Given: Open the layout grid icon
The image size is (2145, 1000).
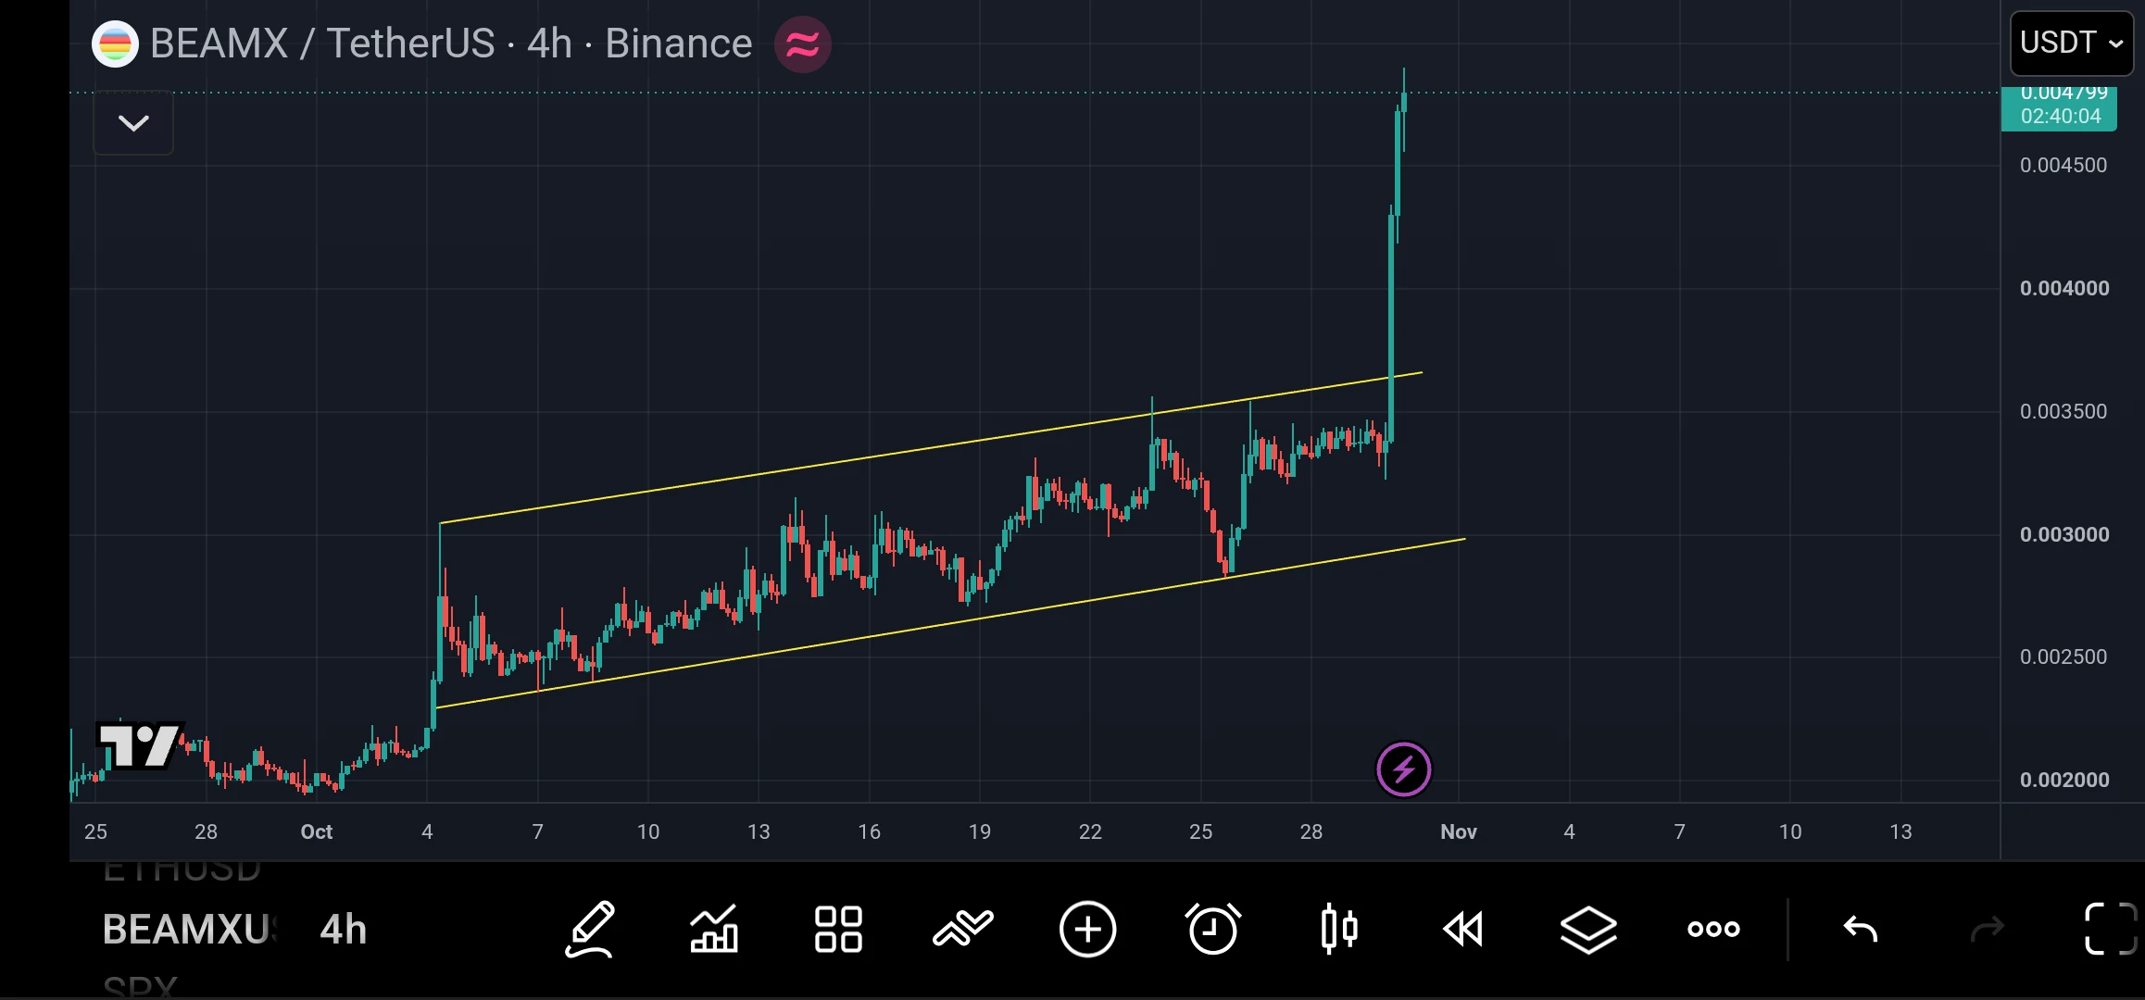Looking at the screenshot, I should click(838, 929).
